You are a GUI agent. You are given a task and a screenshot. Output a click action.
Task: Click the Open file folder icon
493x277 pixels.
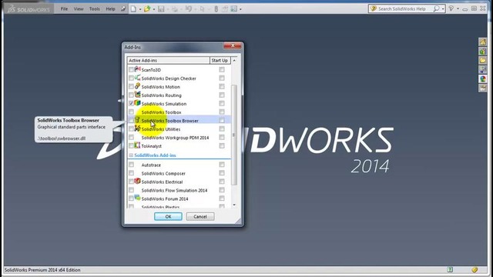[147, 8]
